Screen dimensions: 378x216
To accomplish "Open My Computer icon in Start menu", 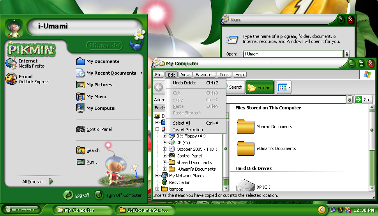I will pyautogui.click(x=80, y=108).
